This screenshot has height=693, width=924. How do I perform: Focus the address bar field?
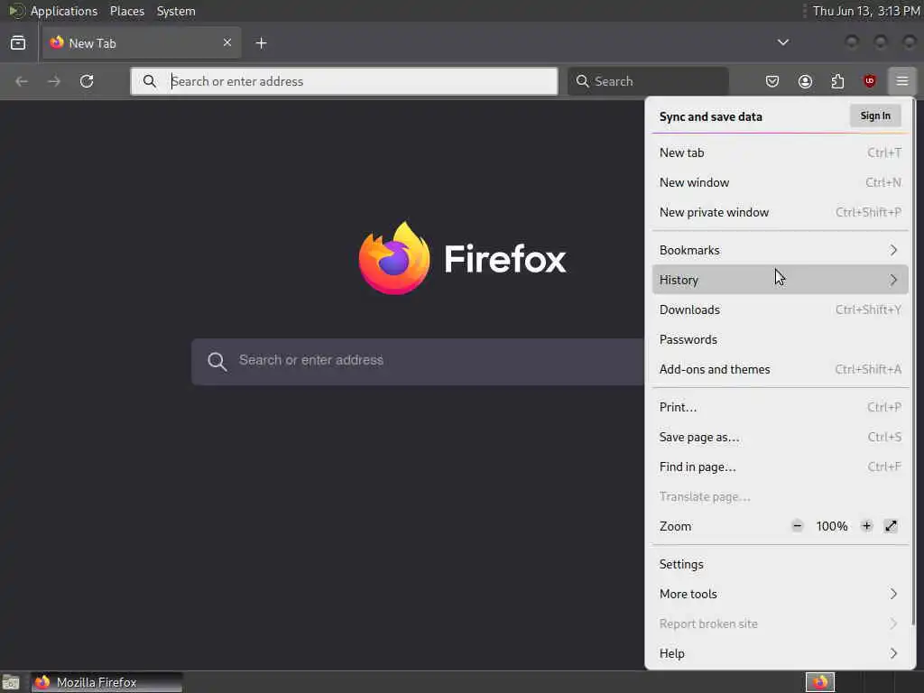[344, 81]
